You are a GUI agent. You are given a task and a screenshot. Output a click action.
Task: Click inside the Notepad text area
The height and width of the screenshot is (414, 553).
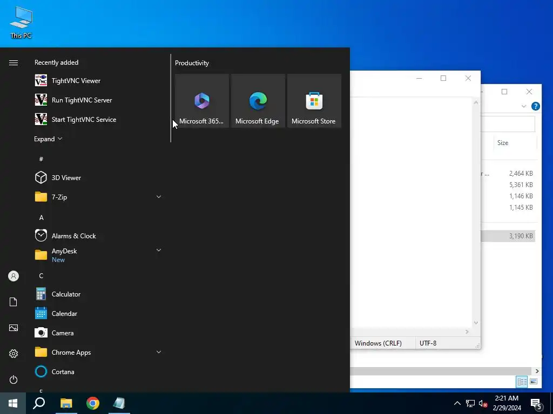(411, 212)
